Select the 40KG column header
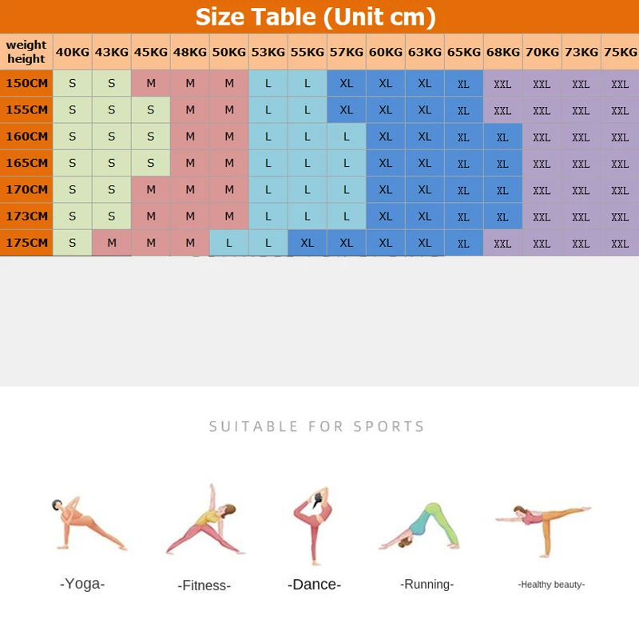This screenshot has width=639, height=639. [73, 52]
